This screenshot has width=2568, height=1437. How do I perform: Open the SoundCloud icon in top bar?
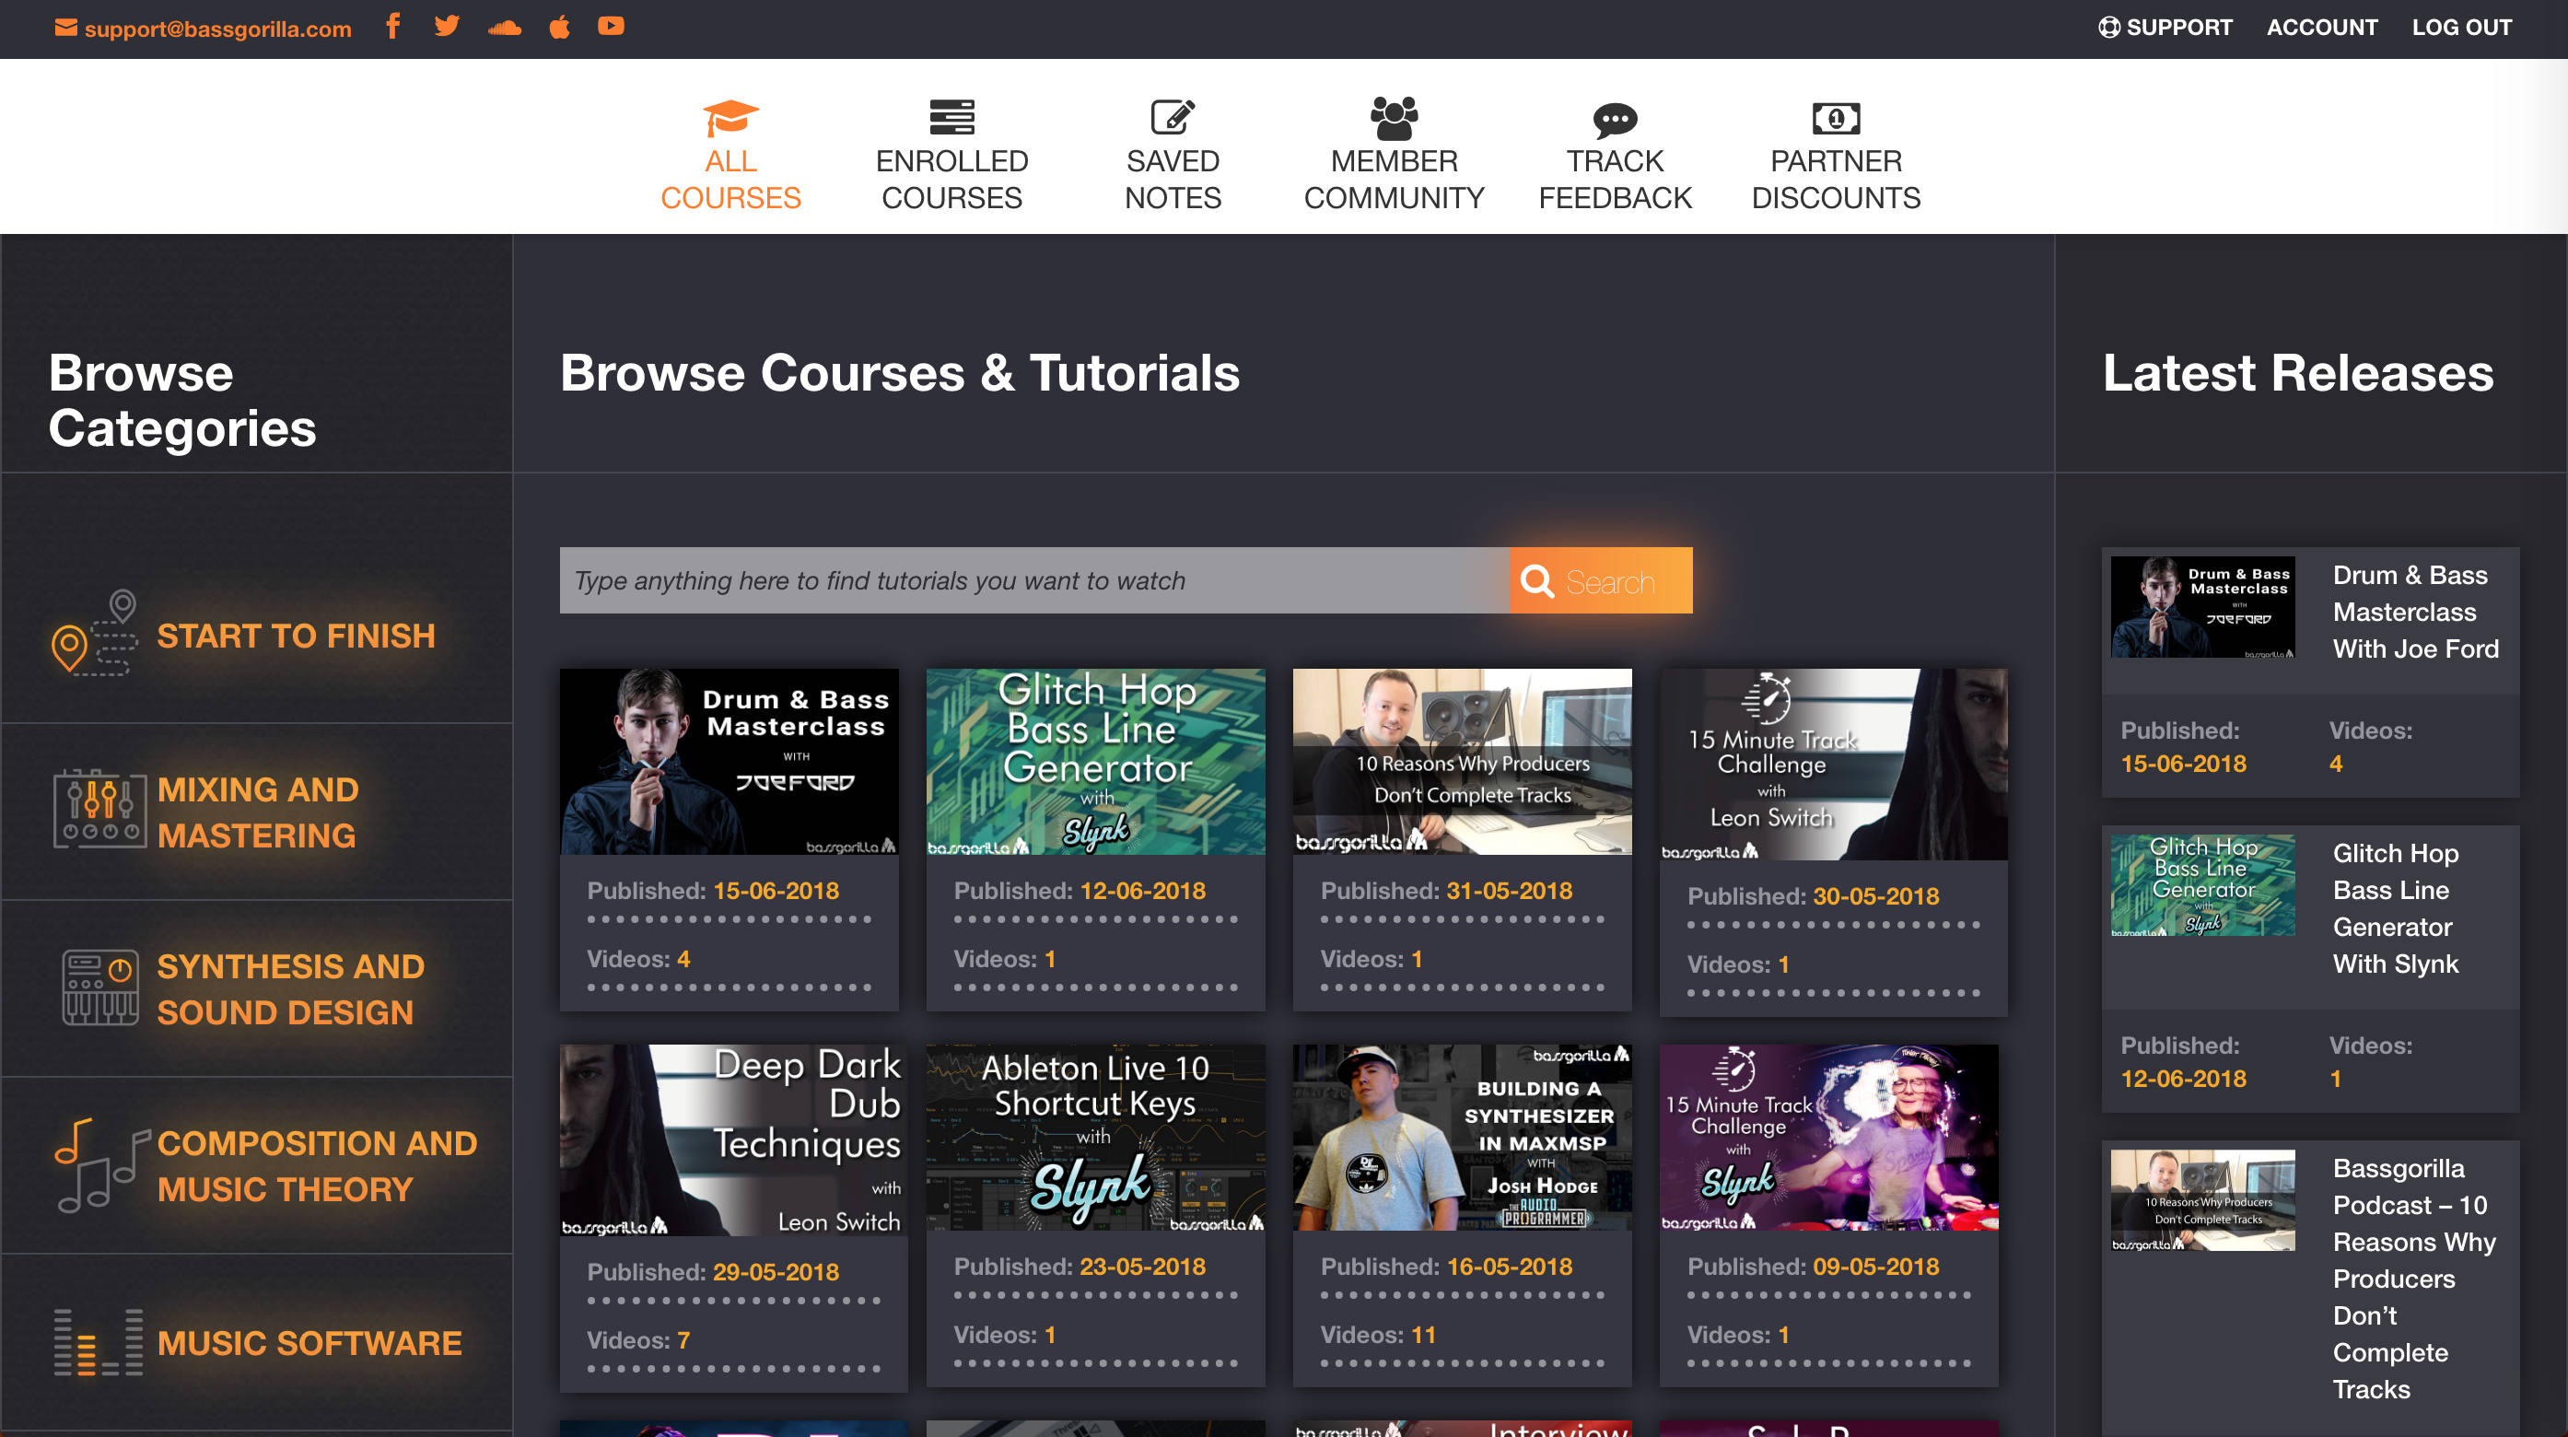pyautogui.click(x=505, y=27)
